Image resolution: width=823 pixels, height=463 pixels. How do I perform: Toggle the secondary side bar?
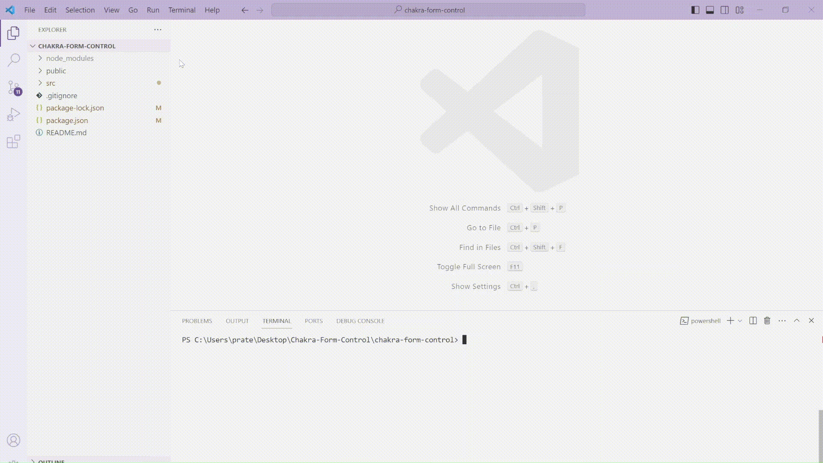tap(724, 10)
